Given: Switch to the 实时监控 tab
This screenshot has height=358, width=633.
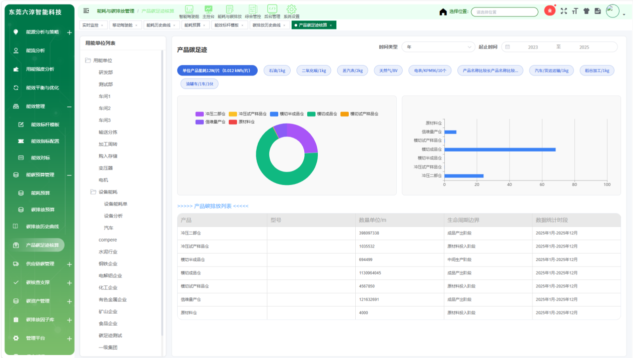Looking at the screenshot, I should point(93,25).
